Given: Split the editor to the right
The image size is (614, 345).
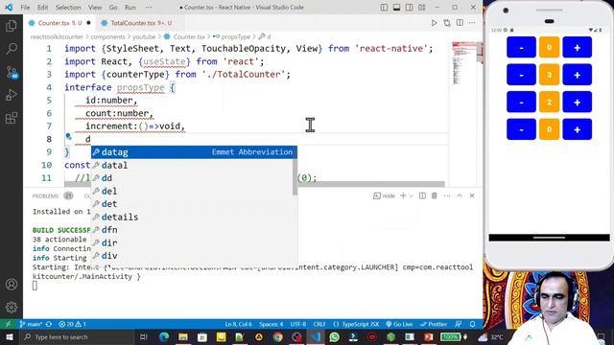Looking at the screenshot, I should pos(460,23).
